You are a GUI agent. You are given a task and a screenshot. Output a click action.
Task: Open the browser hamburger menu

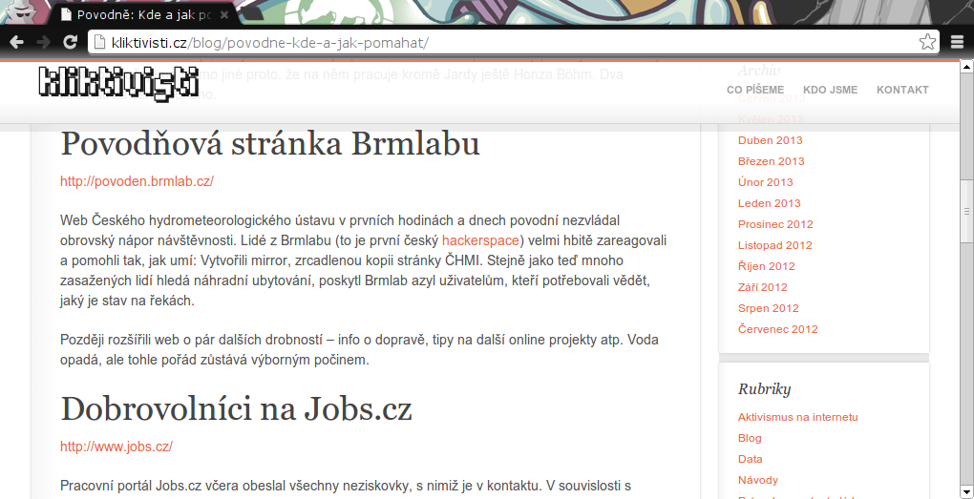[957, 42]
